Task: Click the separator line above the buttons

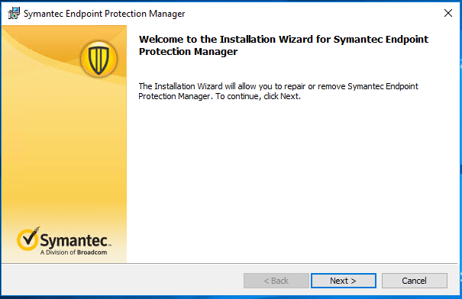Action: tap(230, 263)
